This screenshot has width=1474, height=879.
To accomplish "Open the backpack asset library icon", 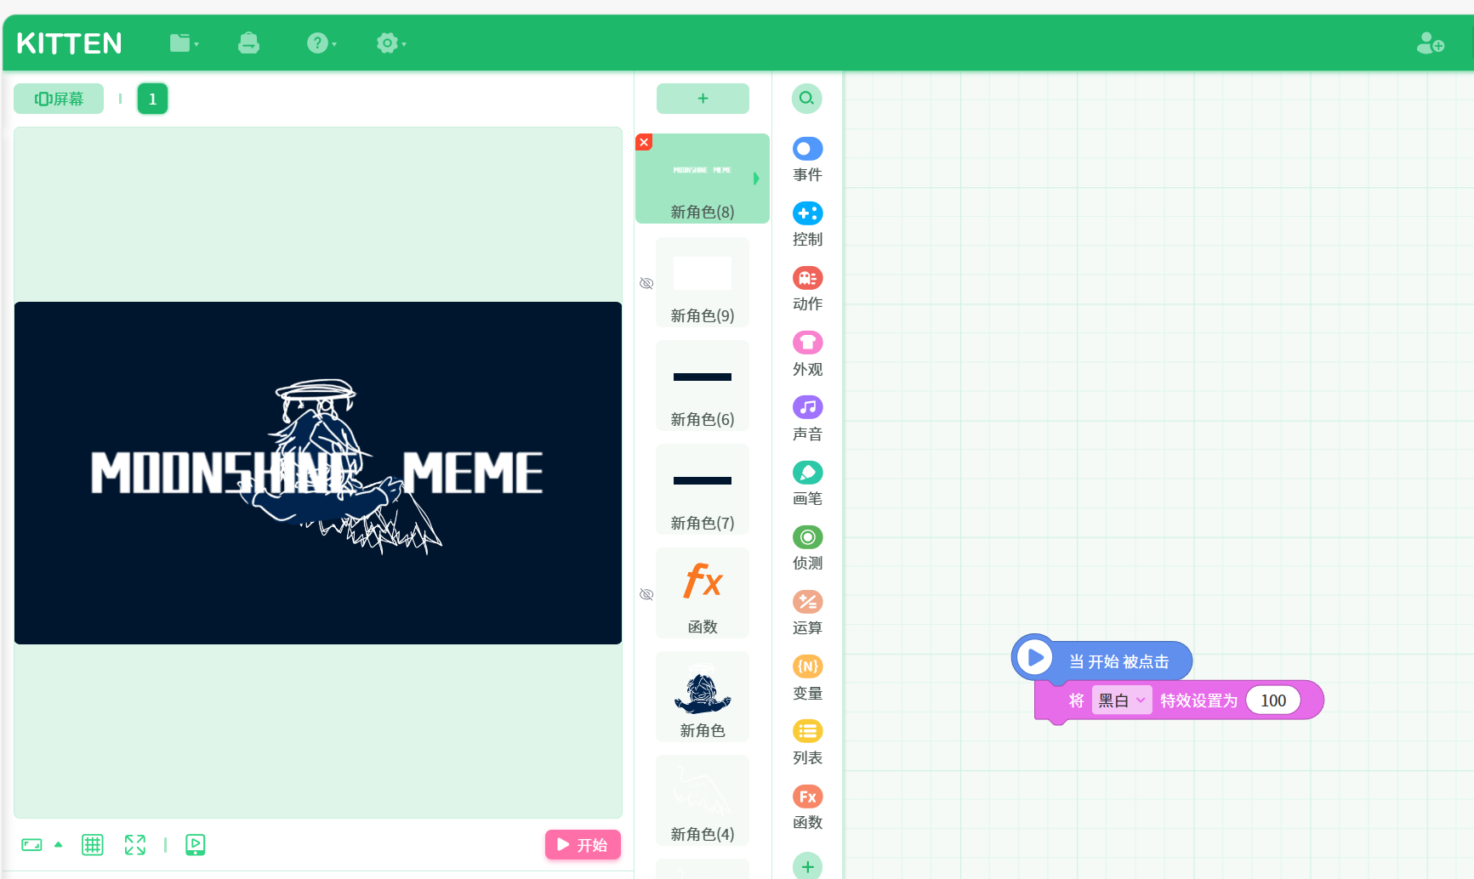I will (248, 43).
